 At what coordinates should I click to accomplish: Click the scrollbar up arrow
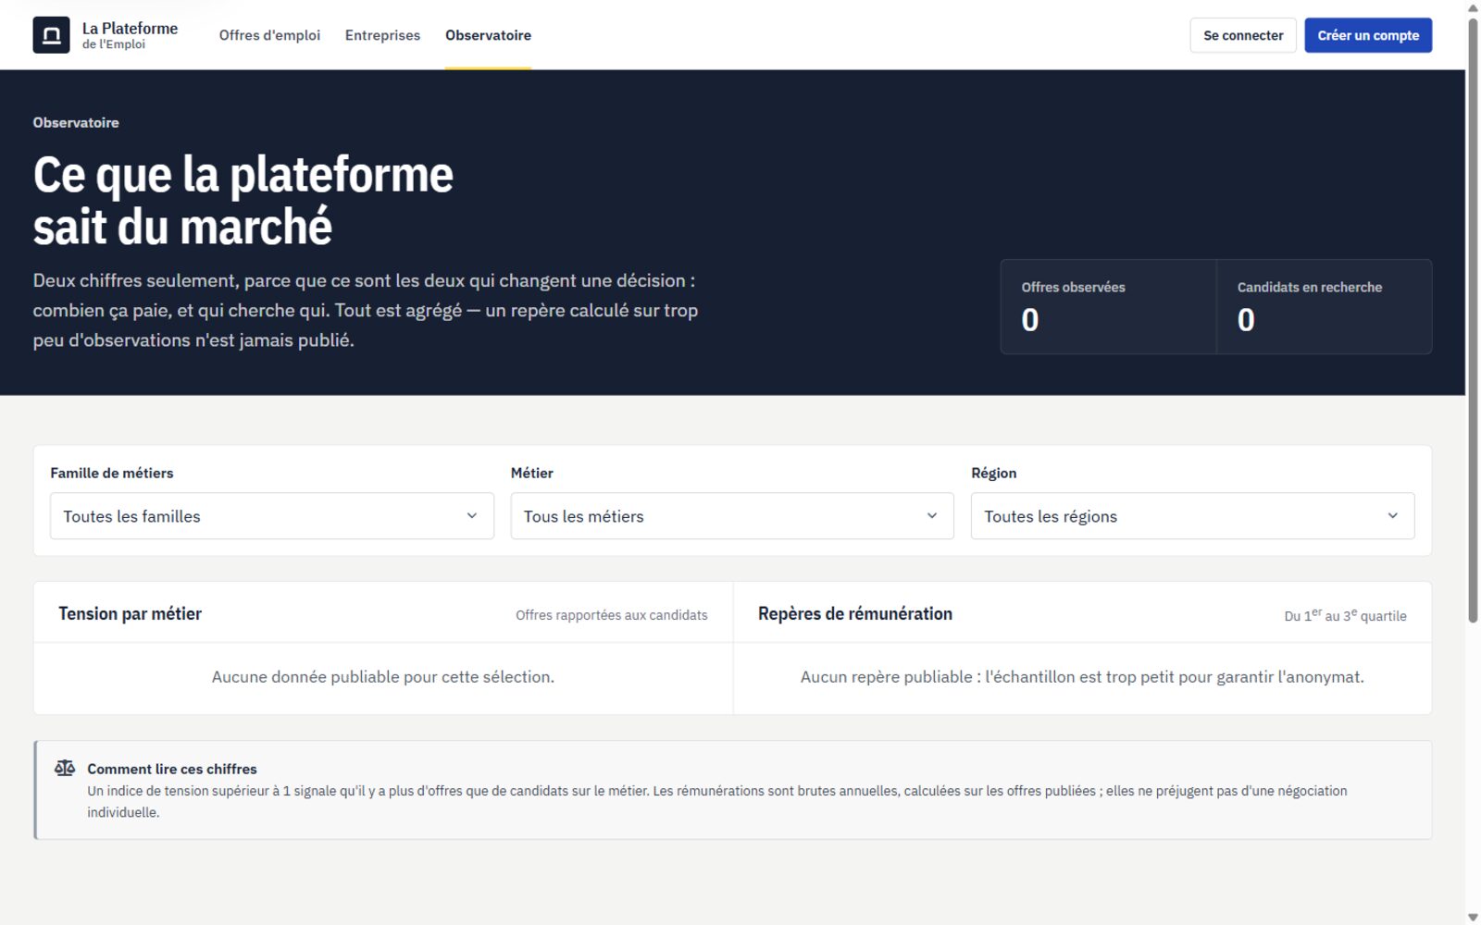click(x=1473, y=7)
